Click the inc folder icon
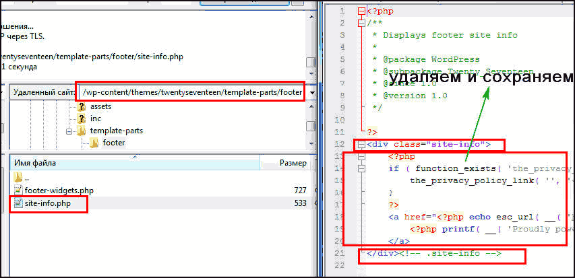 coord(82,118)
